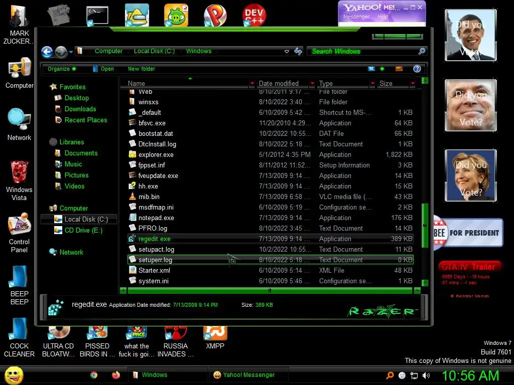
Task: Click the refresh icon next to address bar
Action: (x=298, y=51)
